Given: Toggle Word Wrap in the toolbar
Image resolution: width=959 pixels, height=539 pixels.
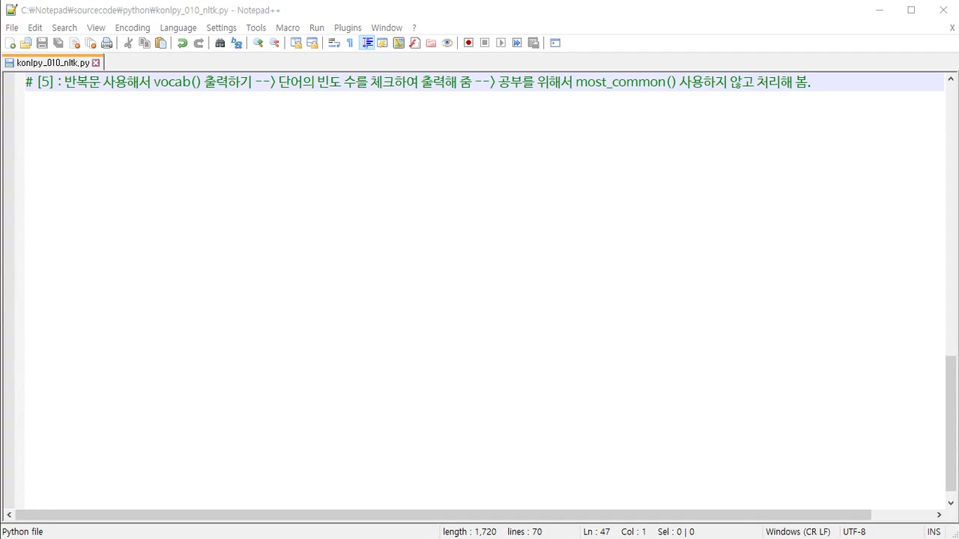Looking at the screenshot, I should click(x=334, y=43).
